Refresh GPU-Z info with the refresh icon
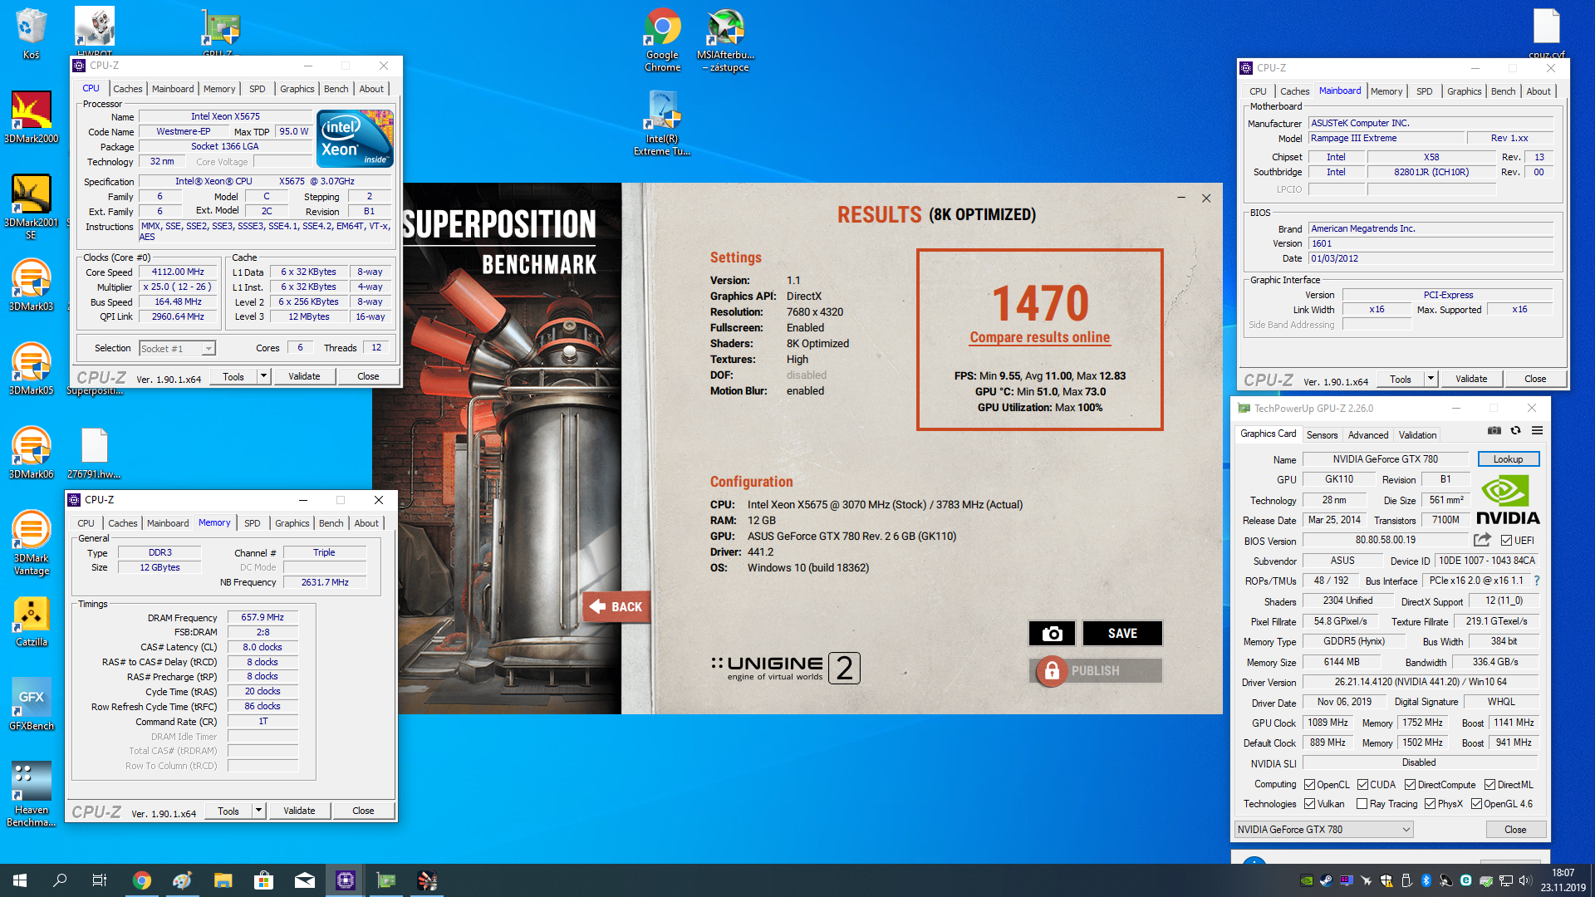The width and height of the screenshot is (1595, 897). 1516,431
